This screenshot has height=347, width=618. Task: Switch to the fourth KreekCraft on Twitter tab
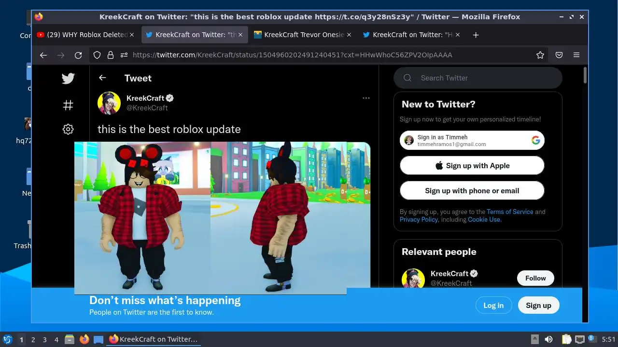pyautogui.click(x=412, y=35)
